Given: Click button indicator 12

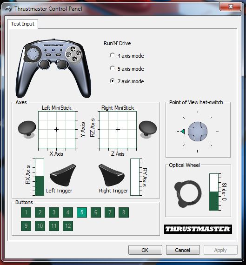Looking at the screenshot, I should tap(68, 226).
